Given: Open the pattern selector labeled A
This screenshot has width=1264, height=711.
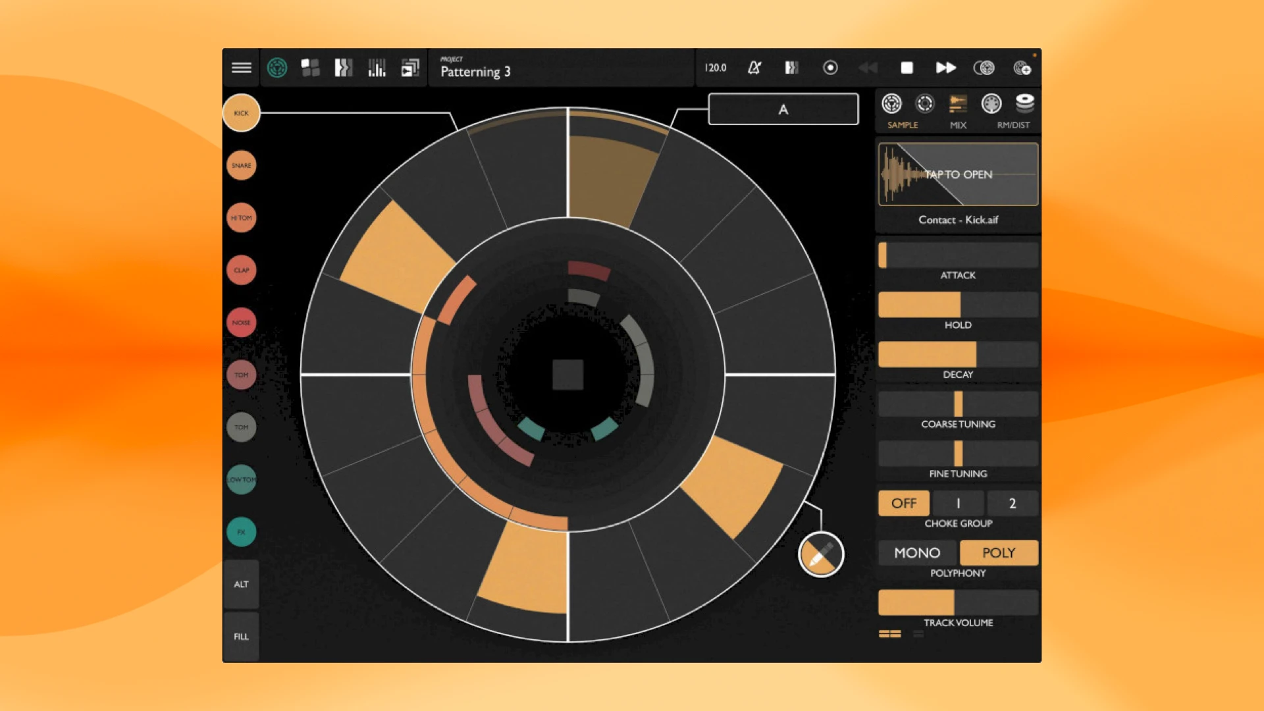Looking at the screenshot, I should tap(783, 109).
